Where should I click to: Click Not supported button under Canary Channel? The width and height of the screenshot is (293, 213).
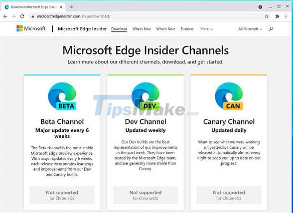click(x=229, y=195)
